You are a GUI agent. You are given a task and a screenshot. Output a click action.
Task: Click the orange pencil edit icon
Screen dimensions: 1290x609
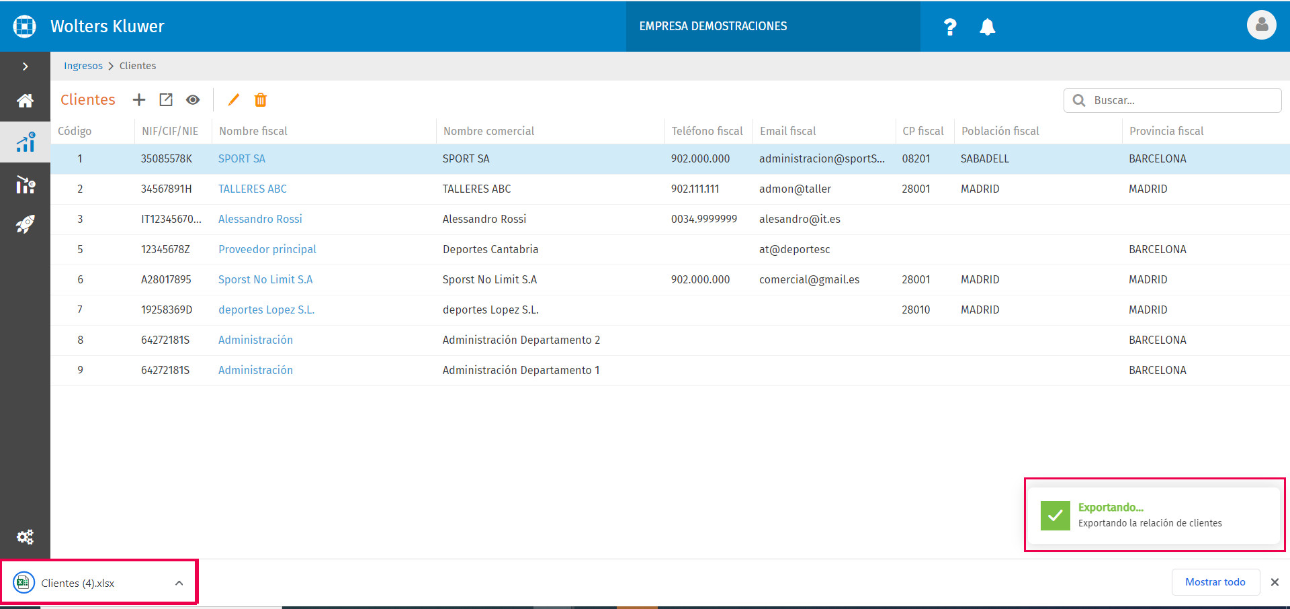point(233,100)
